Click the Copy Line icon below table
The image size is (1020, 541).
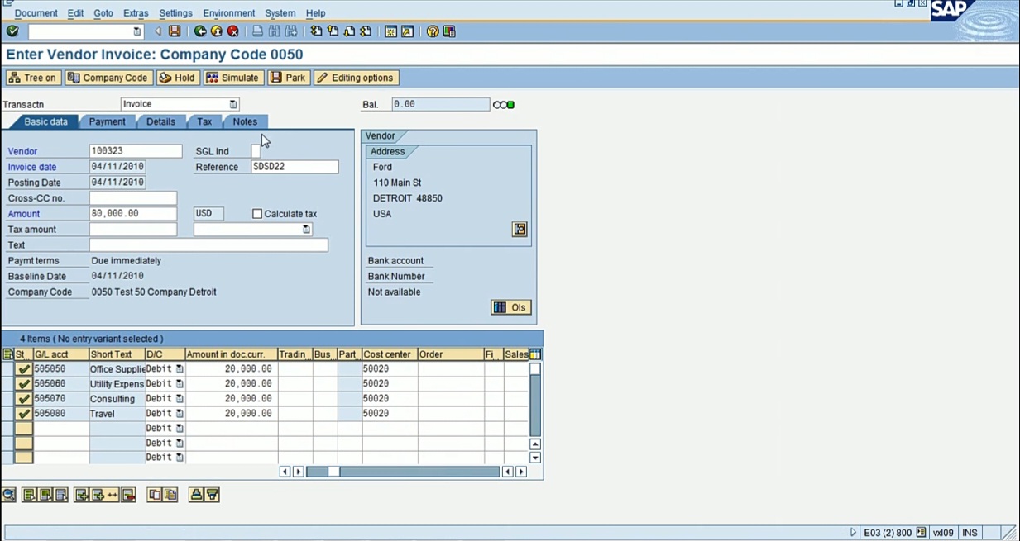(155, 495)
